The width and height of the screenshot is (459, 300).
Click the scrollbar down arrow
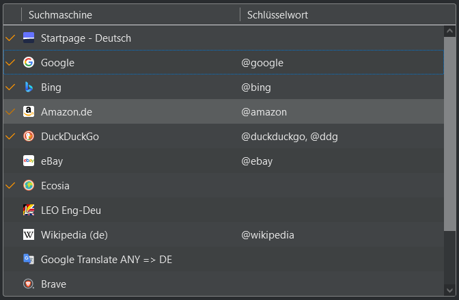tap(450, 290)
